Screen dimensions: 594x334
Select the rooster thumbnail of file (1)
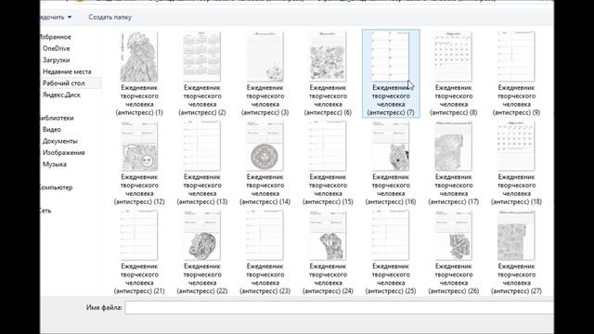point(139,57)
